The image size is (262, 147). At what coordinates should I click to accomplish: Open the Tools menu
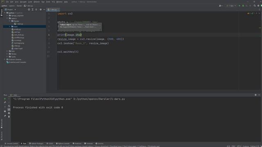pyautogui.click(x=48, y=2)
